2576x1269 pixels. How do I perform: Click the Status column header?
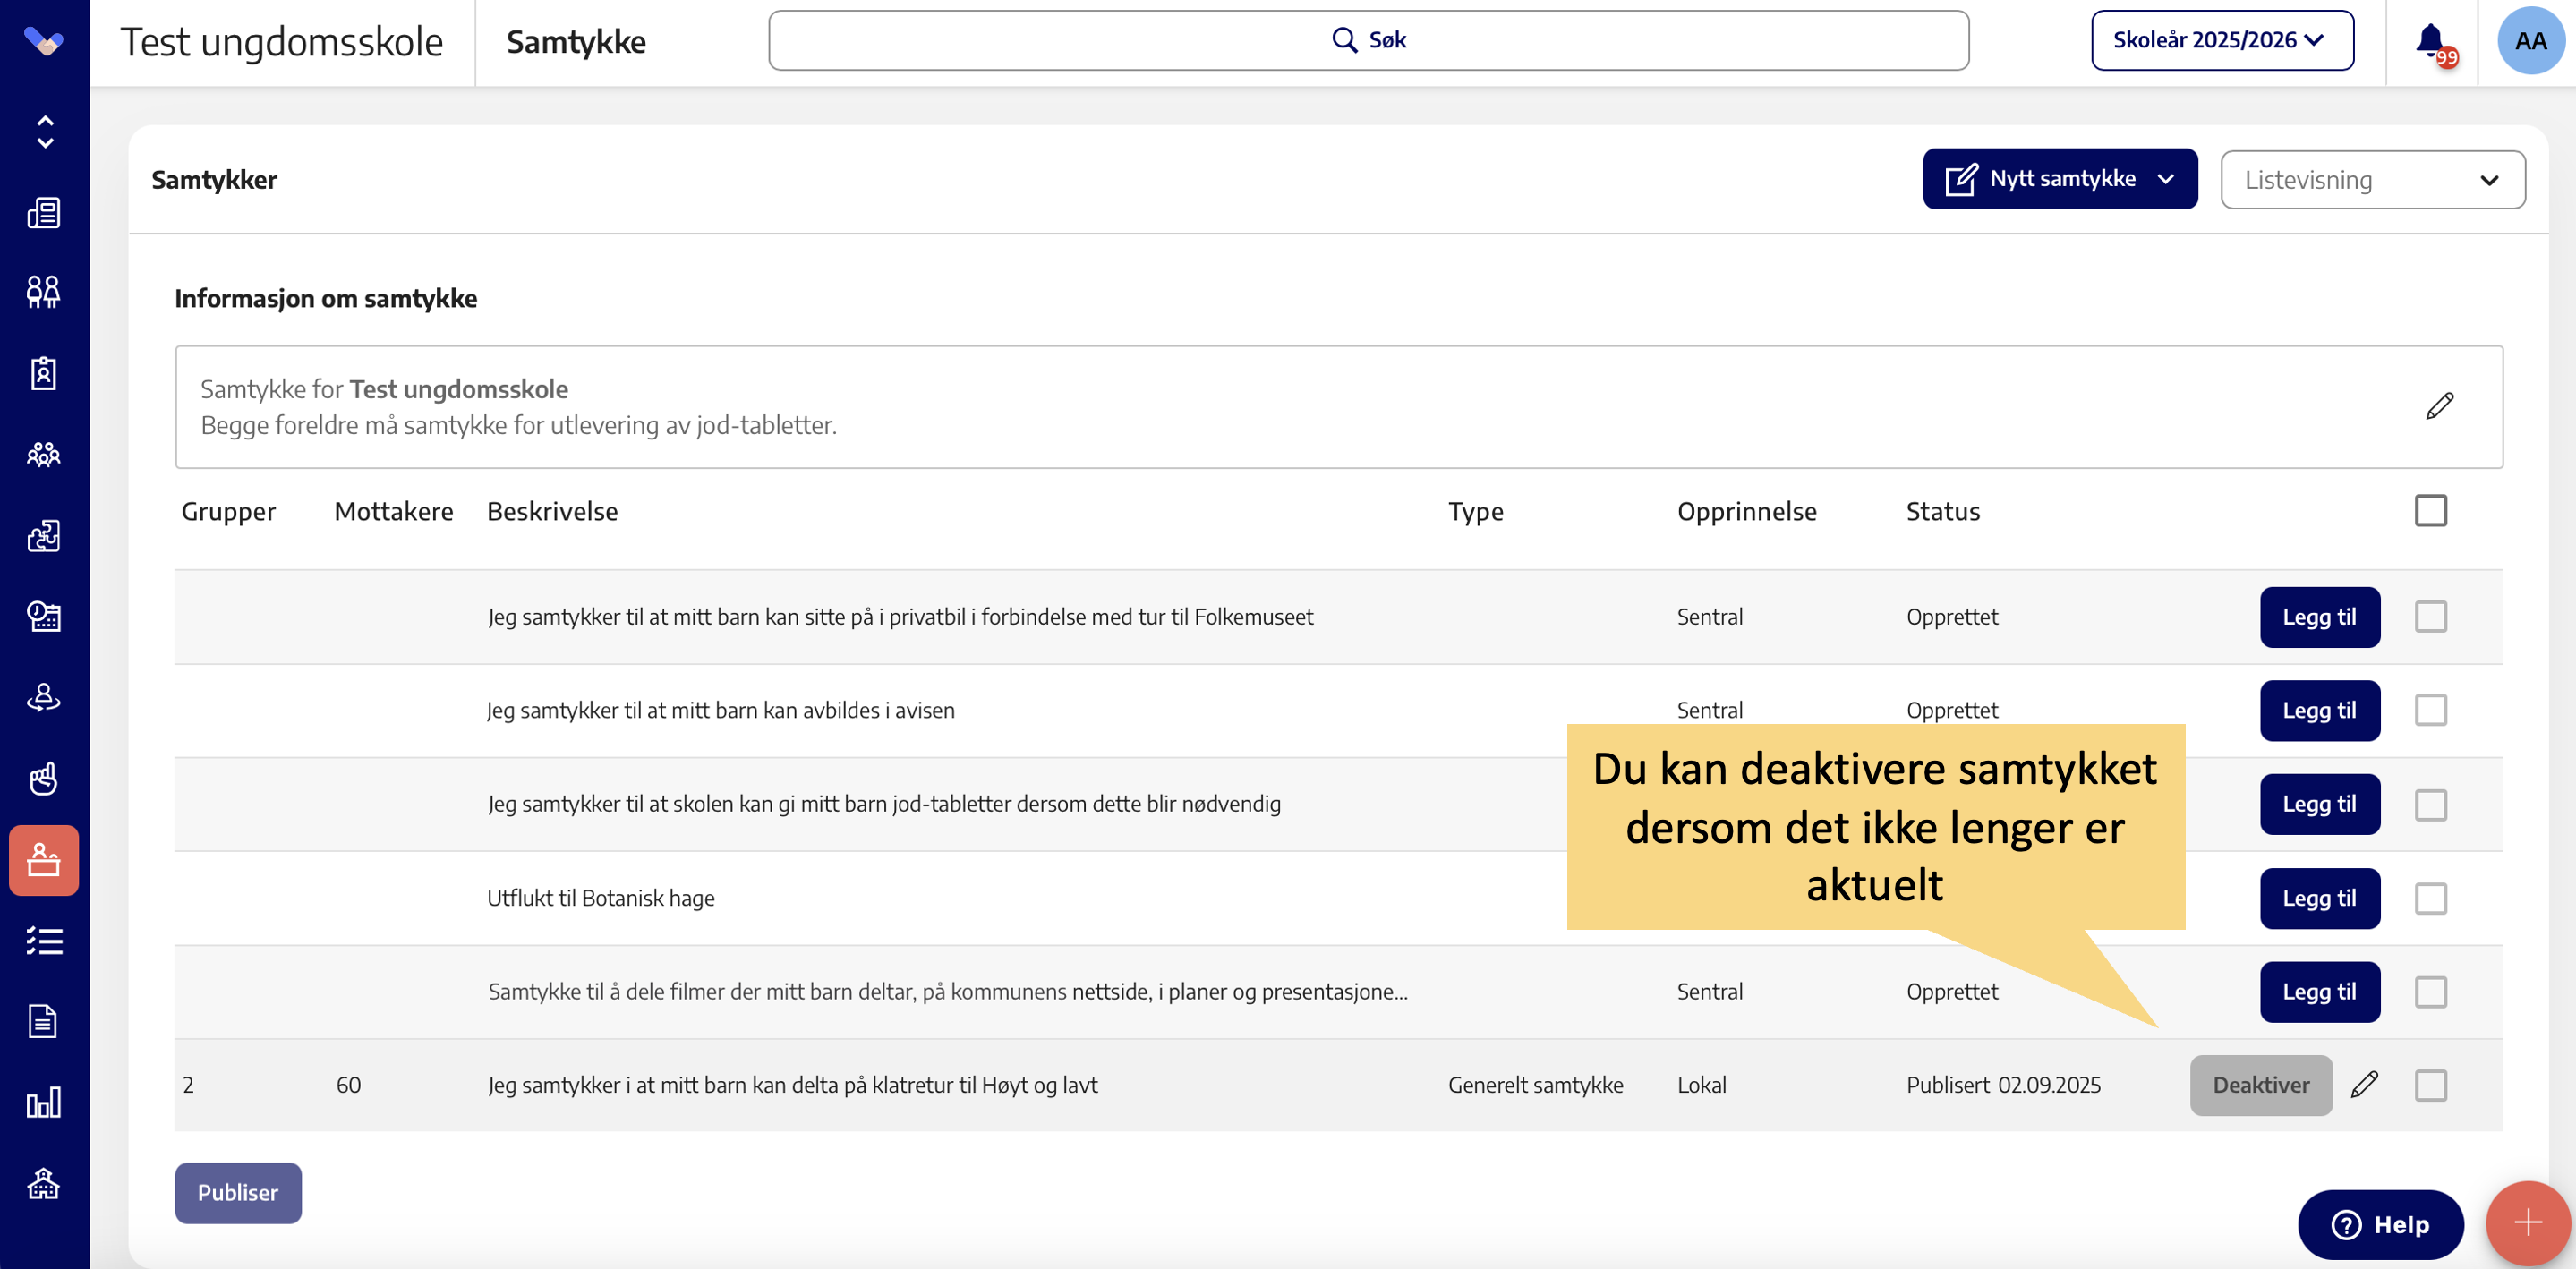click(1943, 511)
